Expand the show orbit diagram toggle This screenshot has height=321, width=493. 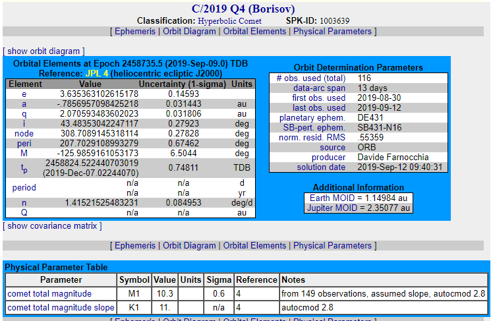pyautogui.click(x=43, y=51)
